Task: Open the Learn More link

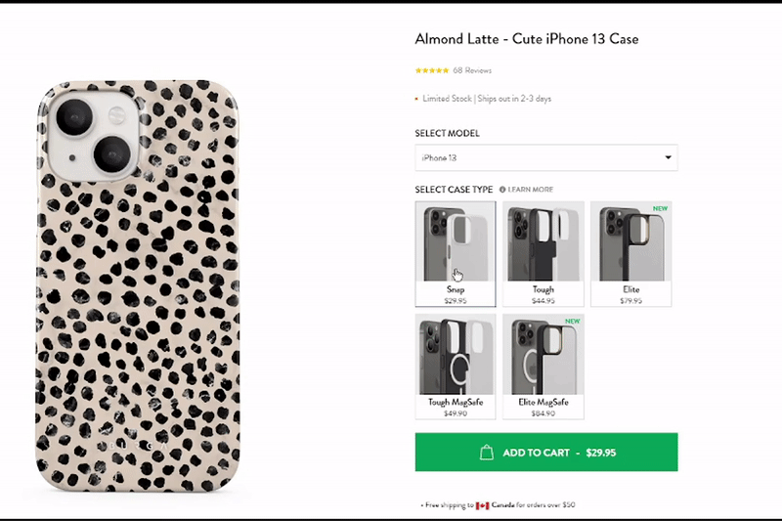Action: pos(531,190)
